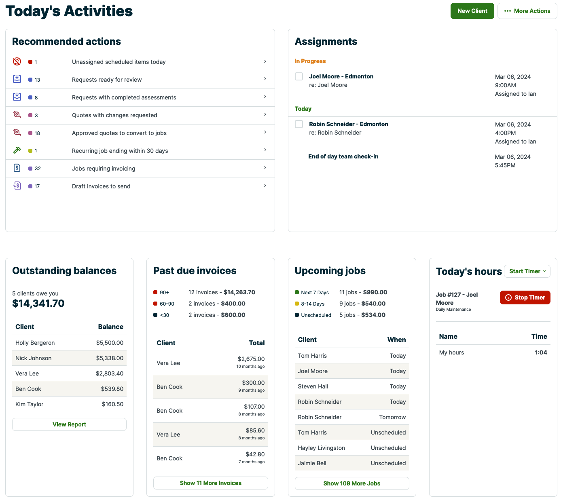Image resolution: width=561 pixels, height=500 pixels.
Task: Select the approved quotes magnifier icon
Action: [17, 132]
